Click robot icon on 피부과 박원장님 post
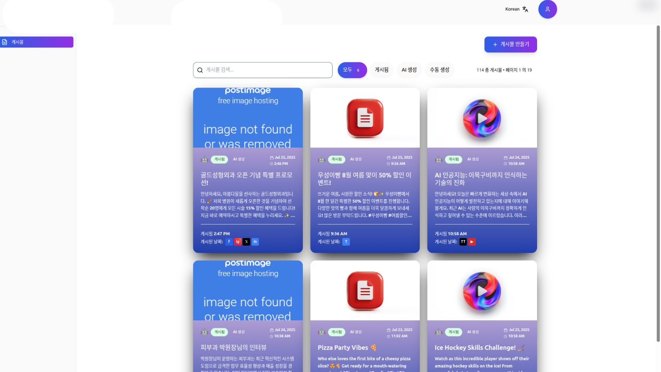This screenshot has height=372, width=661. (x=204, y=332)
